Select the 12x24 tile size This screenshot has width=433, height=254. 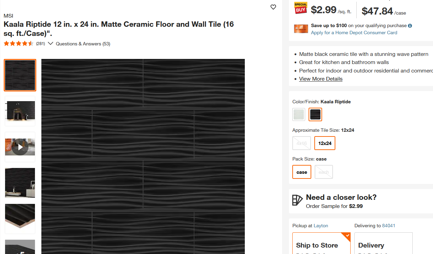coord(324,143)
